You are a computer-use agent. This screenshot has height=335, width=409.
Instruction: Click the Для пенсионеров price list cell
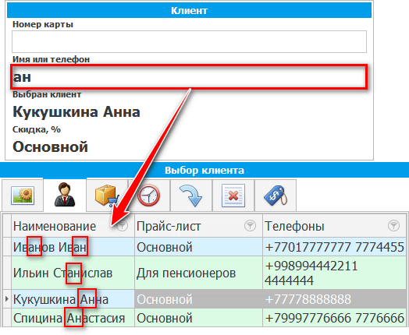point(198,273)
